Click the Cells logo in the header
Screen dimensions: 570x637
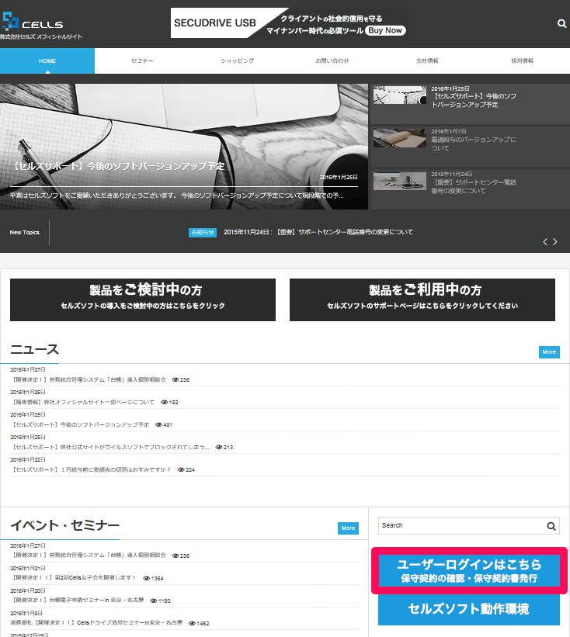pos(33,22)
